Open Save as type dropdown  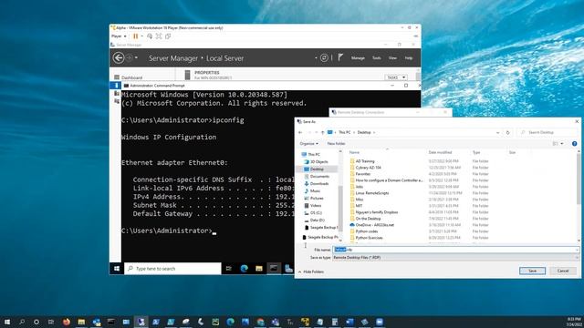tap(455, 257)
